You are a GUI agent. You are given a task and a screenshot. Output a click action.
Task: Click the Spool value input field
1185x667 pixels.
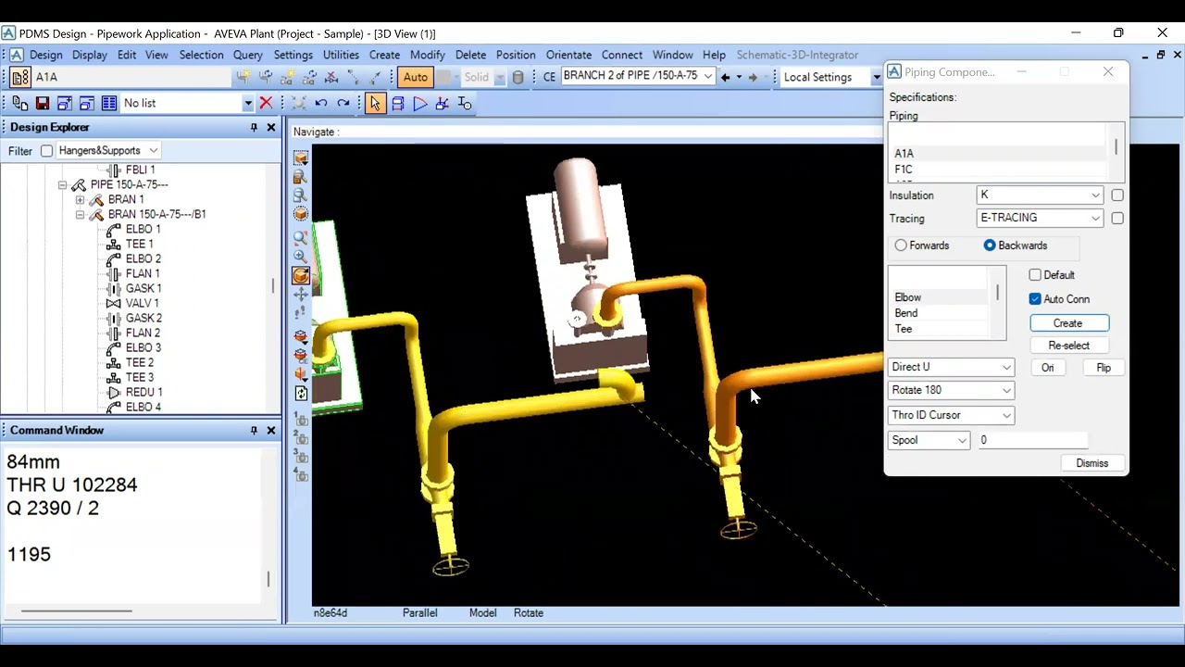1032,440
